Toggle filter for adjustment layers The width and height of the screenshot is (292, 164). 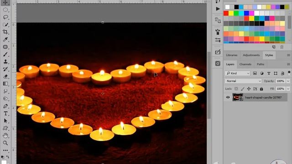click(262, 73)
